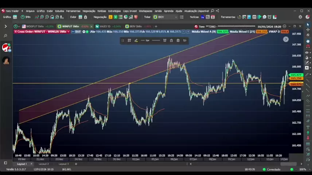Image resolution: width=312 pixels, height=175 pixels.
Task: Open the settings gear icon at top right
Action: point(300,17)
